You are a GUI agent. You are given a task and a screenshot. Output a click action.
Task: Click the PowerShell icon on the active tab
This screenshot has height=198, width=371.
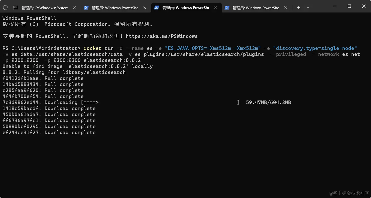(156, 8)
